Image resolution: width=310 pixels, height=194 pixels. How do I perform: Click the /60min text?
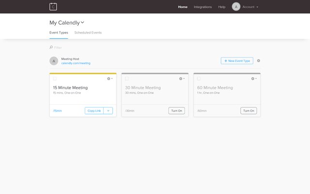201,111
